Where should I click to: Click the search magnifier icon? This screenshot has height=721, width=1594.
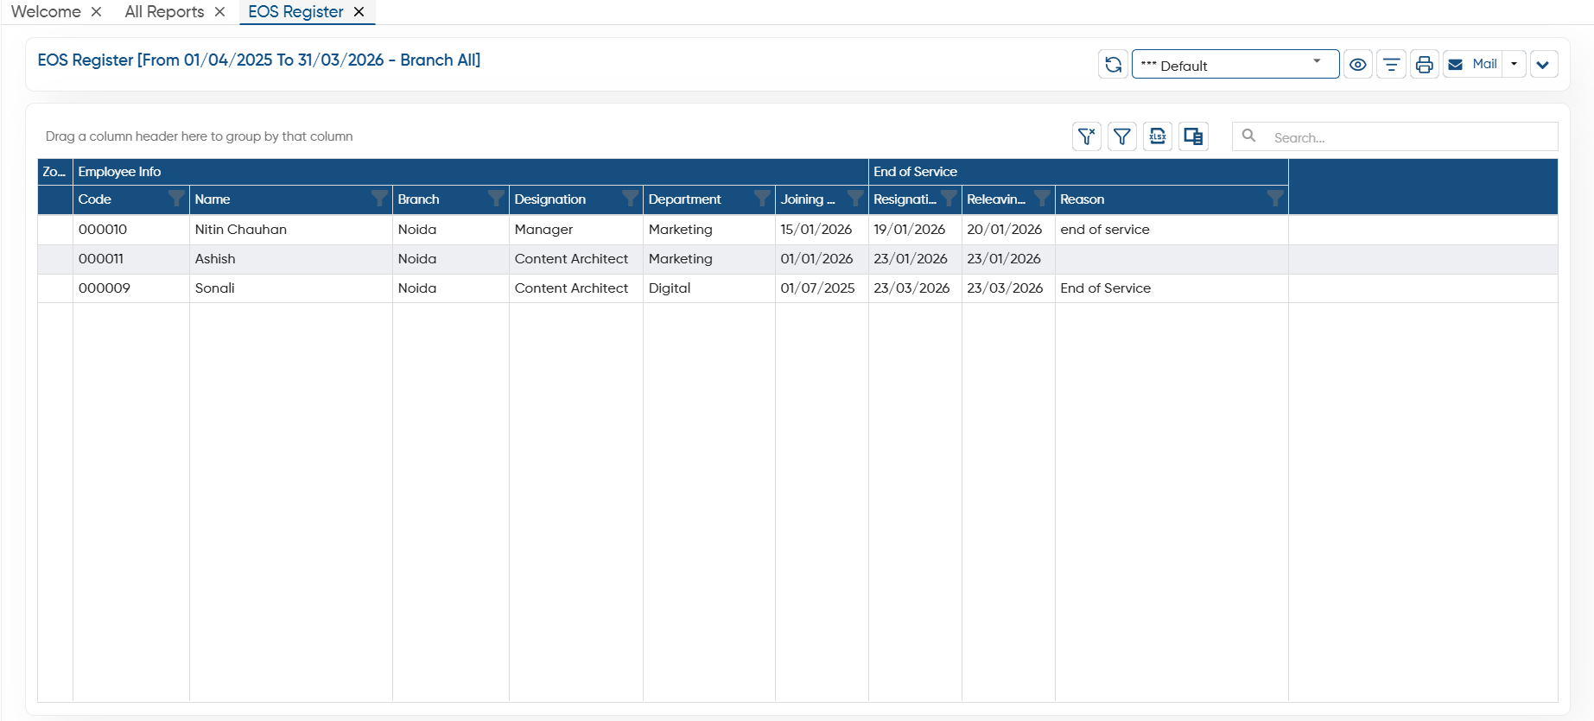click(1248, 136)
